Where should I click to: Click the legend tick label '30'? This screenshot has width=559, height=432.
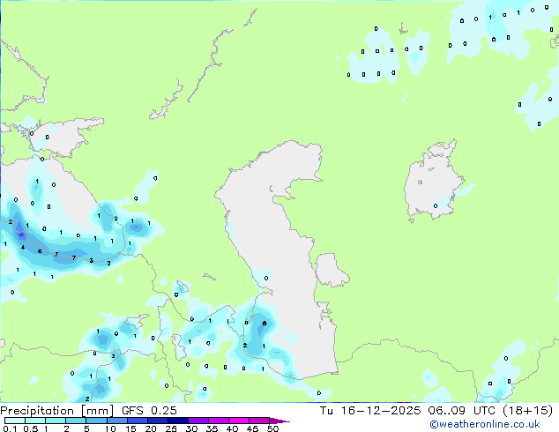191,428
